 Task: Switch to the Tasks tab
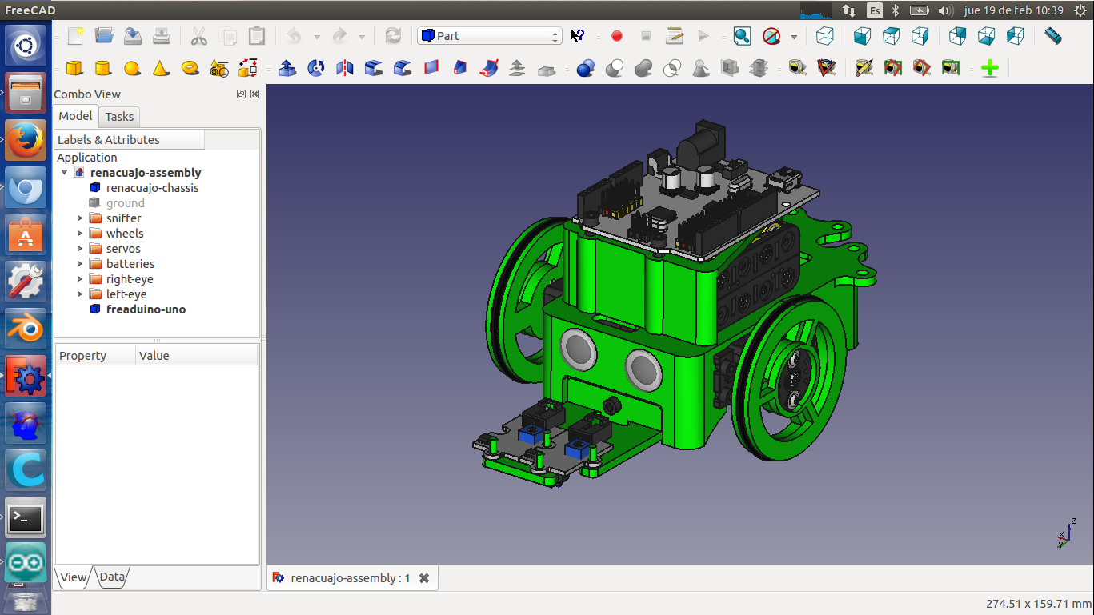coord(119,117)
